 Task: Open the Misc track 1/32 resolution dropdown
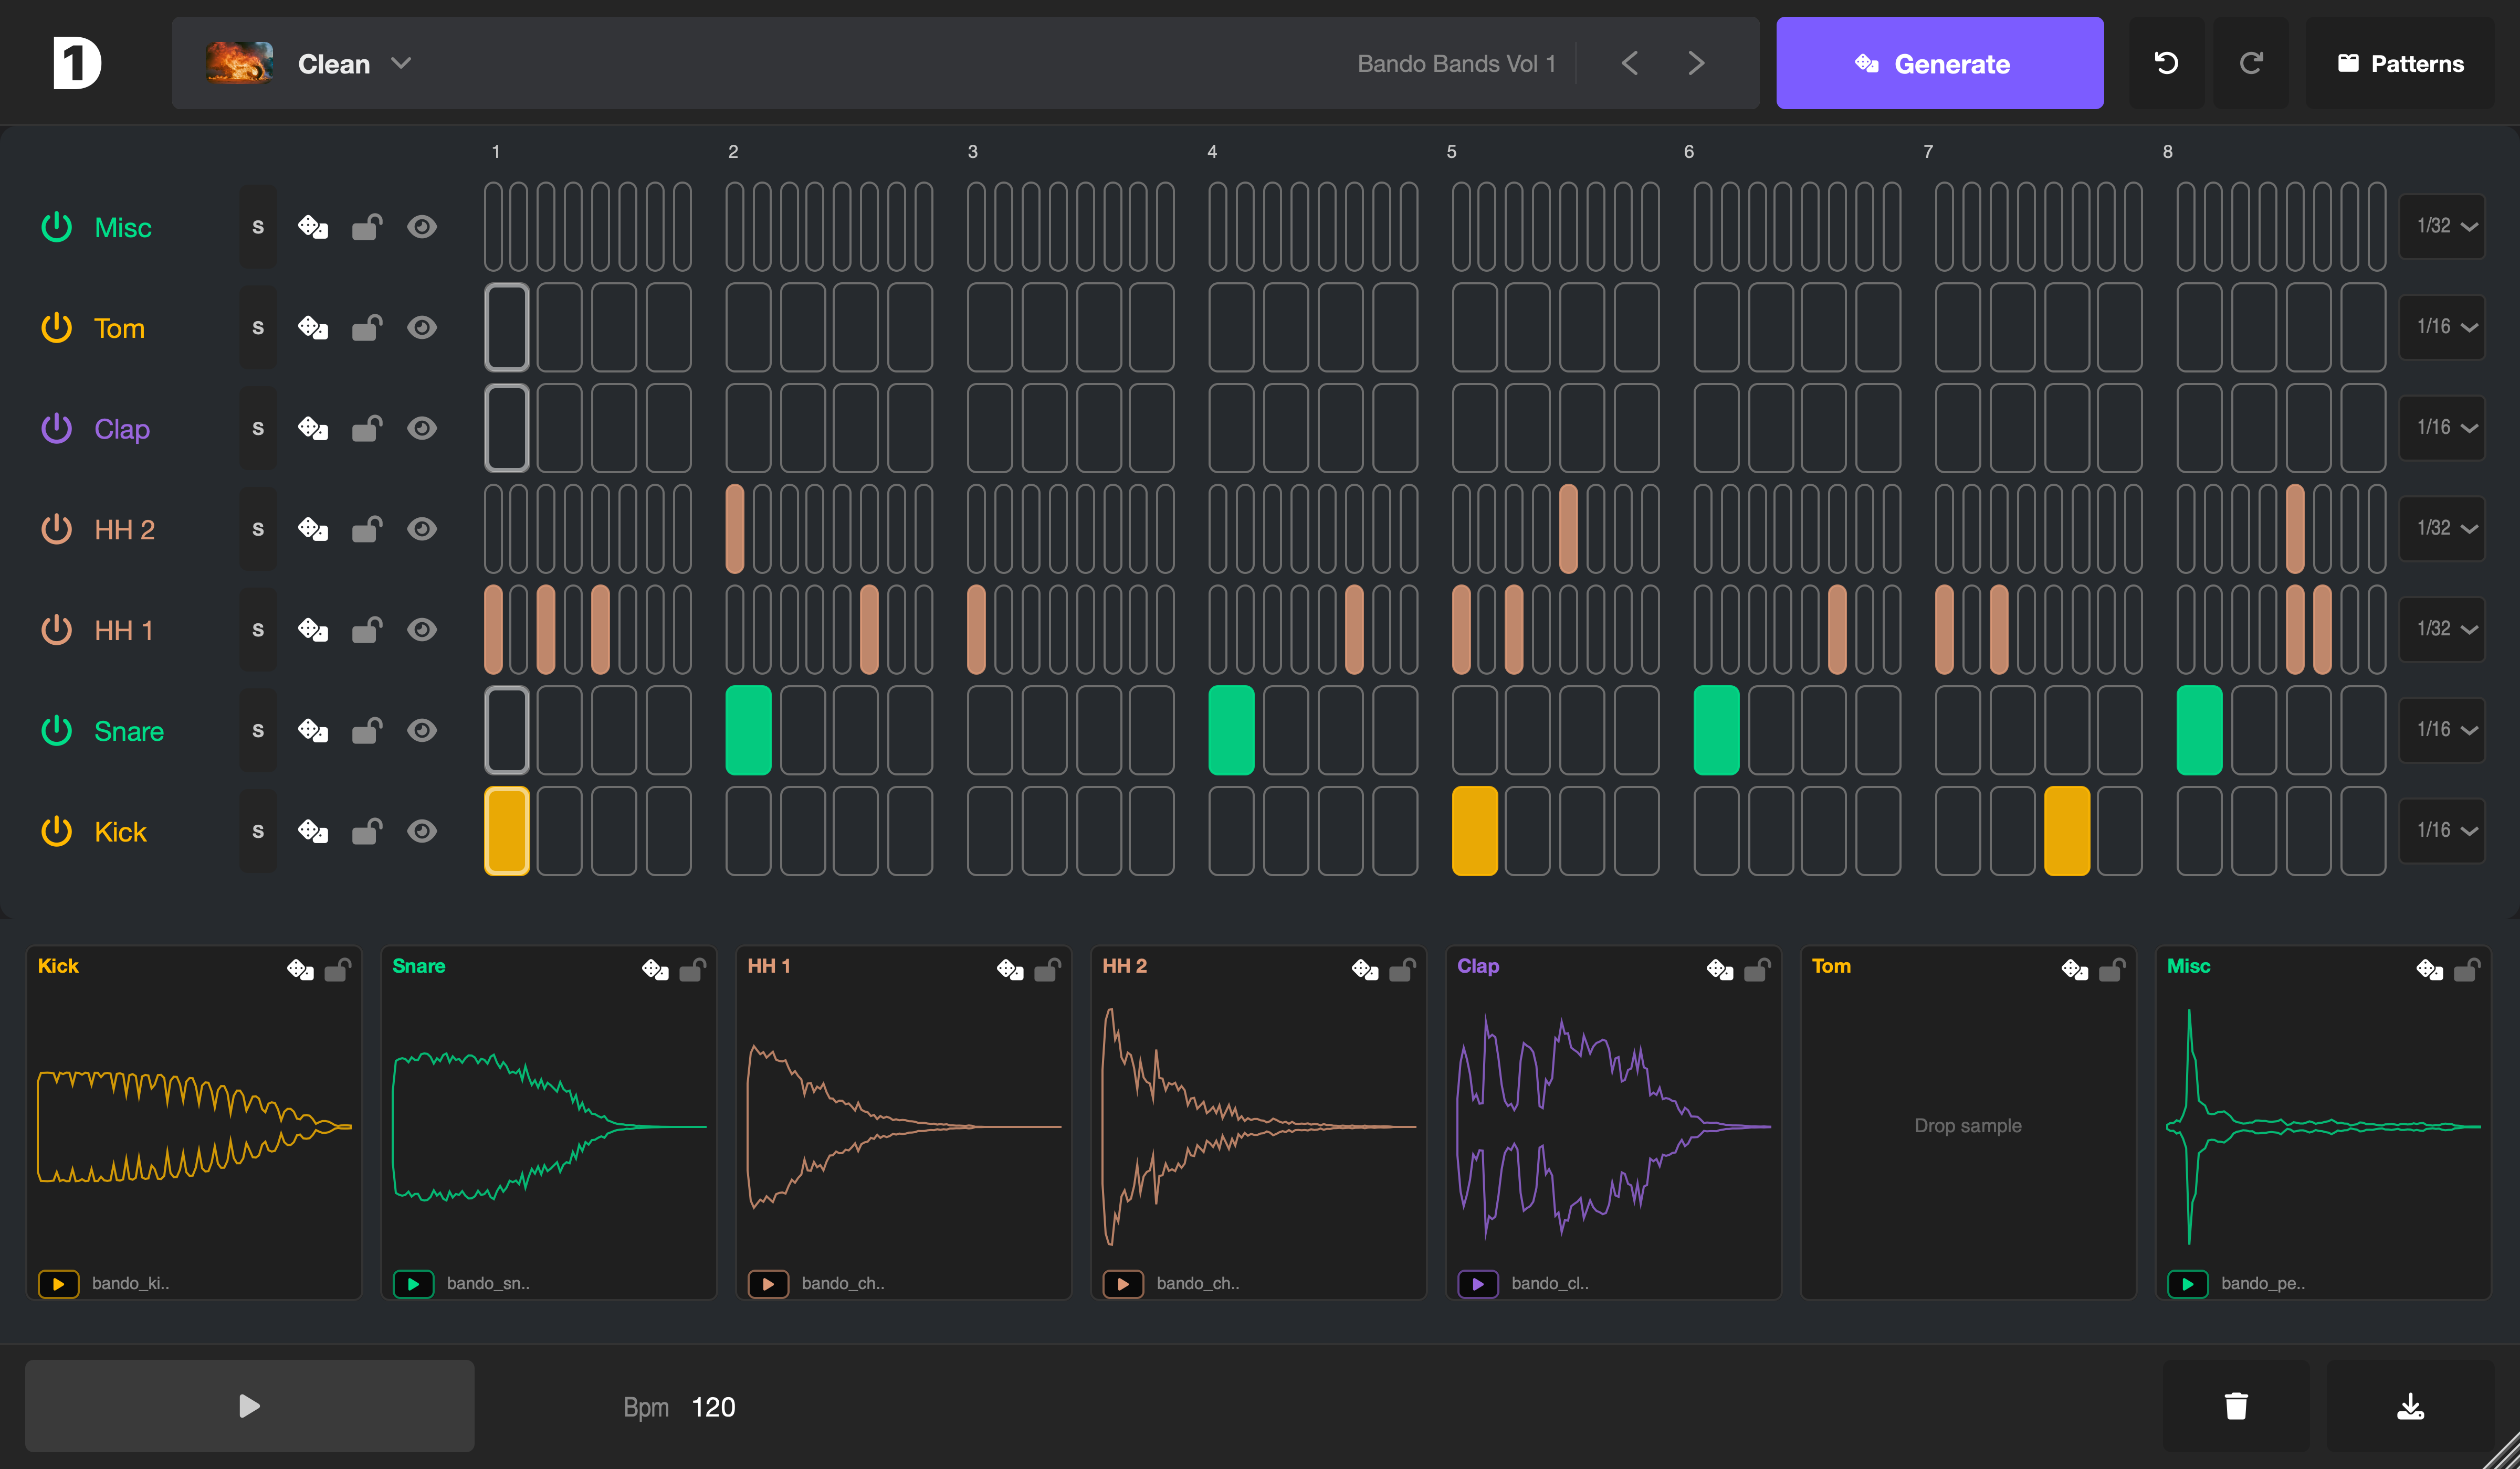(2443, 227)
